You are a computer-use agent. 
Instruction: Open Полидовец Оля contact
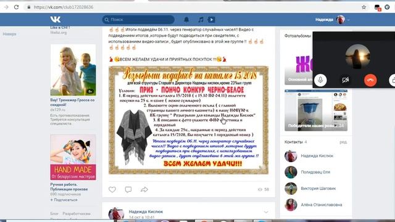click(x=315, y=172)
